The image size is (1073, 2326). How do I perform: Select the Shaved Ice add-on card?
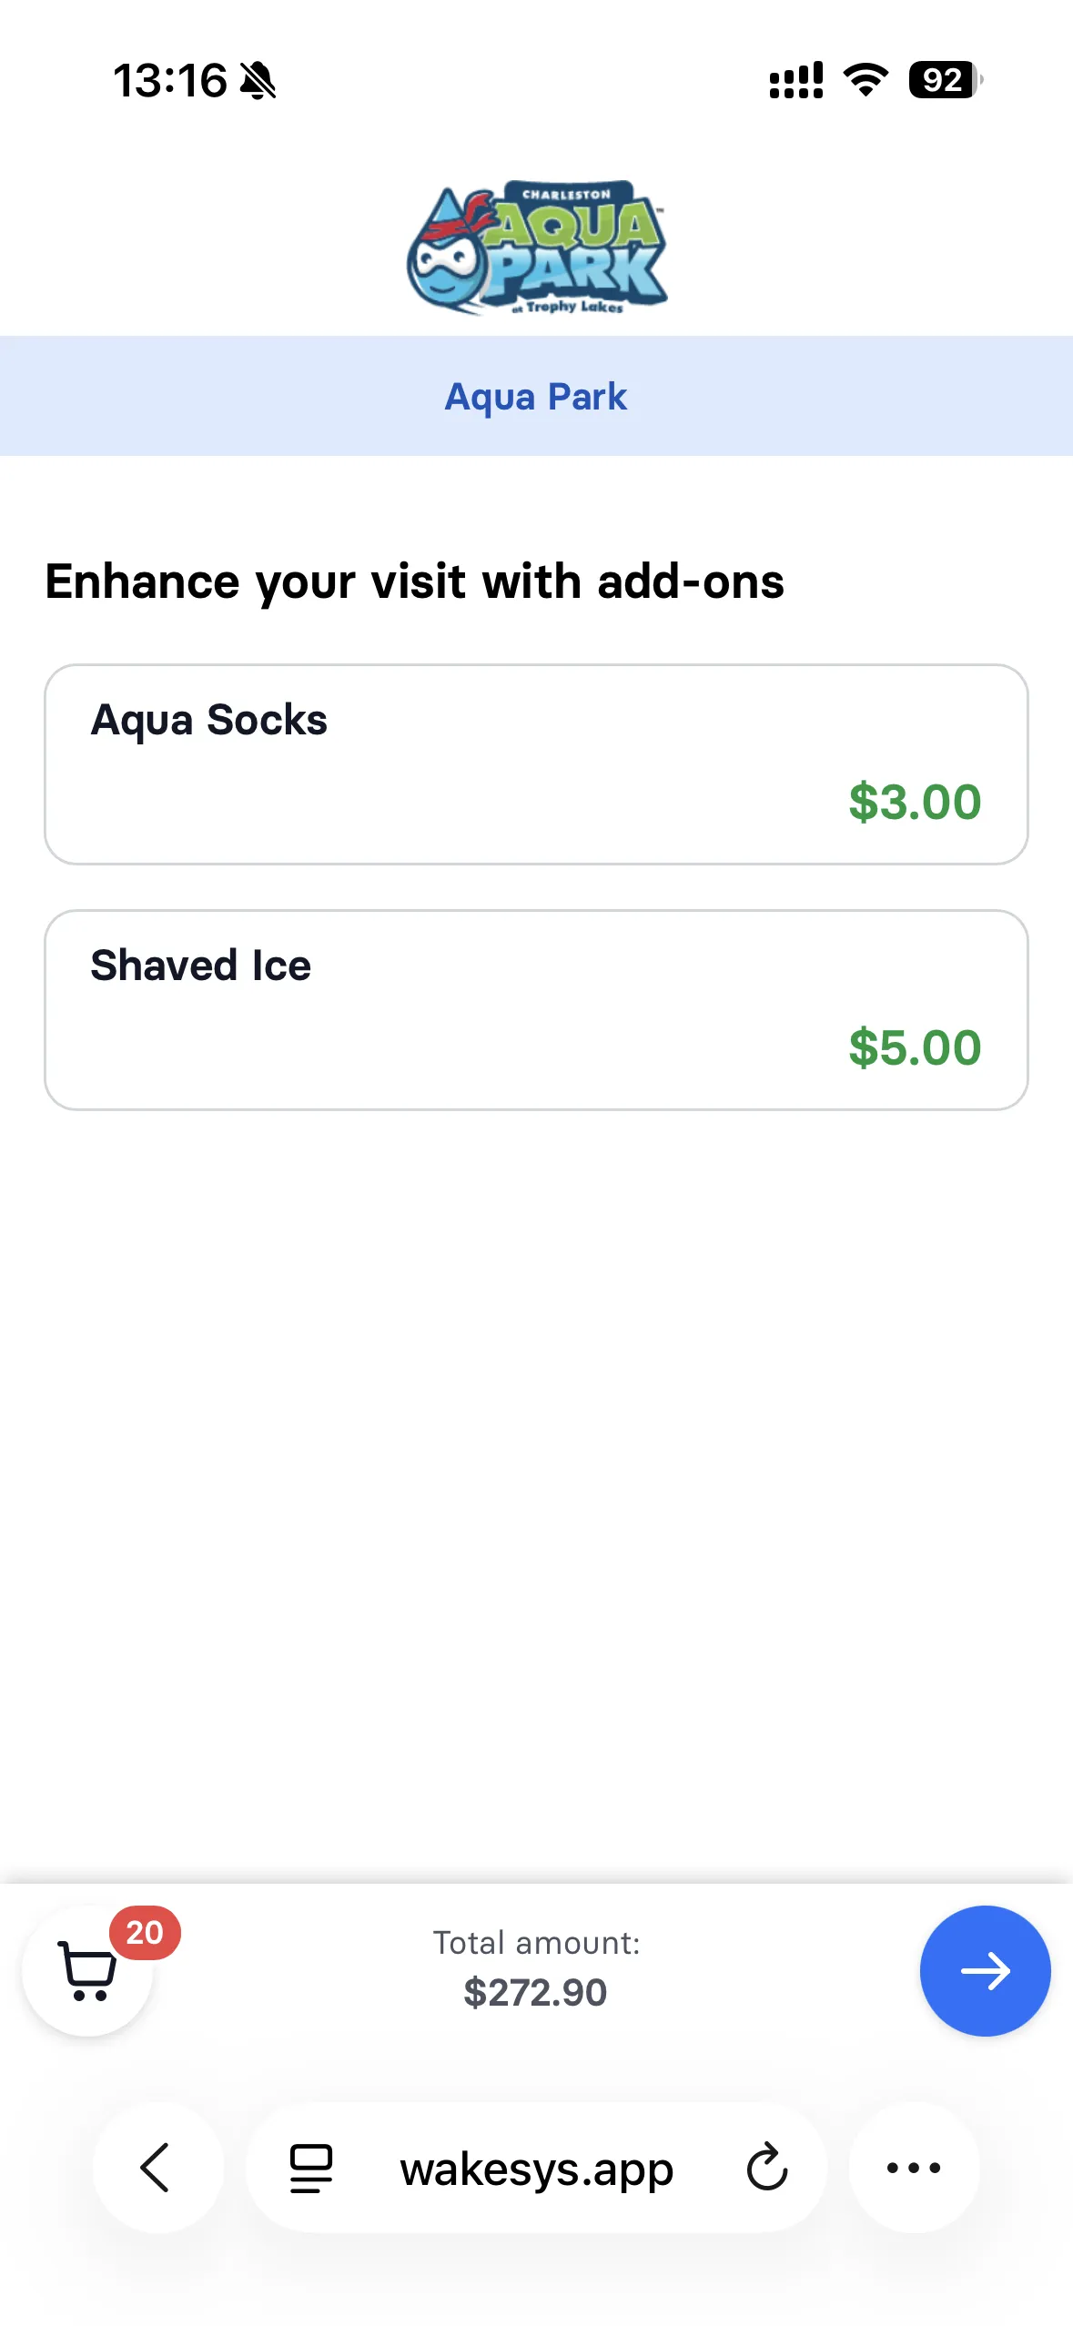tap(537, 1010)
